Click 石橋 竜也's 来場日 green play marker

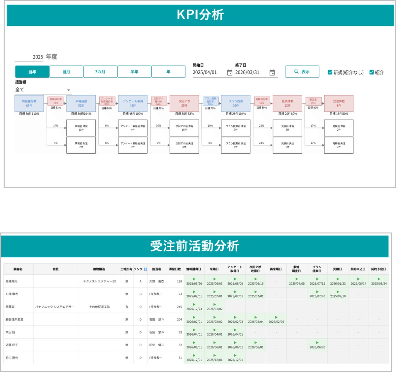(x=214, y=292)
